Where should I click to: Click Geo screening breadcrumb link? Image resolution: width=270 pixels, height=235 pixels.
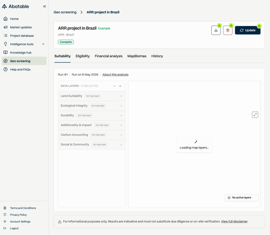coord(65,12)
